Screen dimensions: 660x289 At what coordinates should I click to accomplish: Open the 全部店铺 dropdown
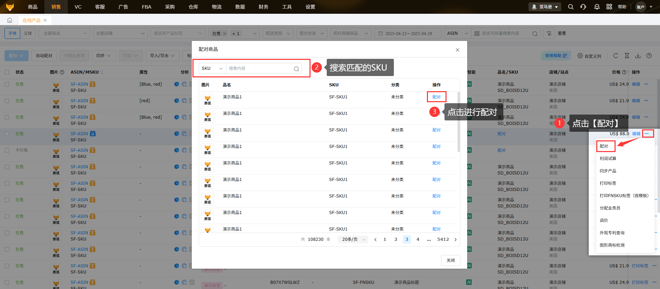(x=120, y=33)
